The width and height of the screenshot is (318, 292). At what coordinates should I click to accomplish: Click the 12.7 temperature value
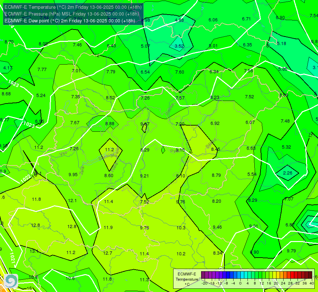click(108, 253)
